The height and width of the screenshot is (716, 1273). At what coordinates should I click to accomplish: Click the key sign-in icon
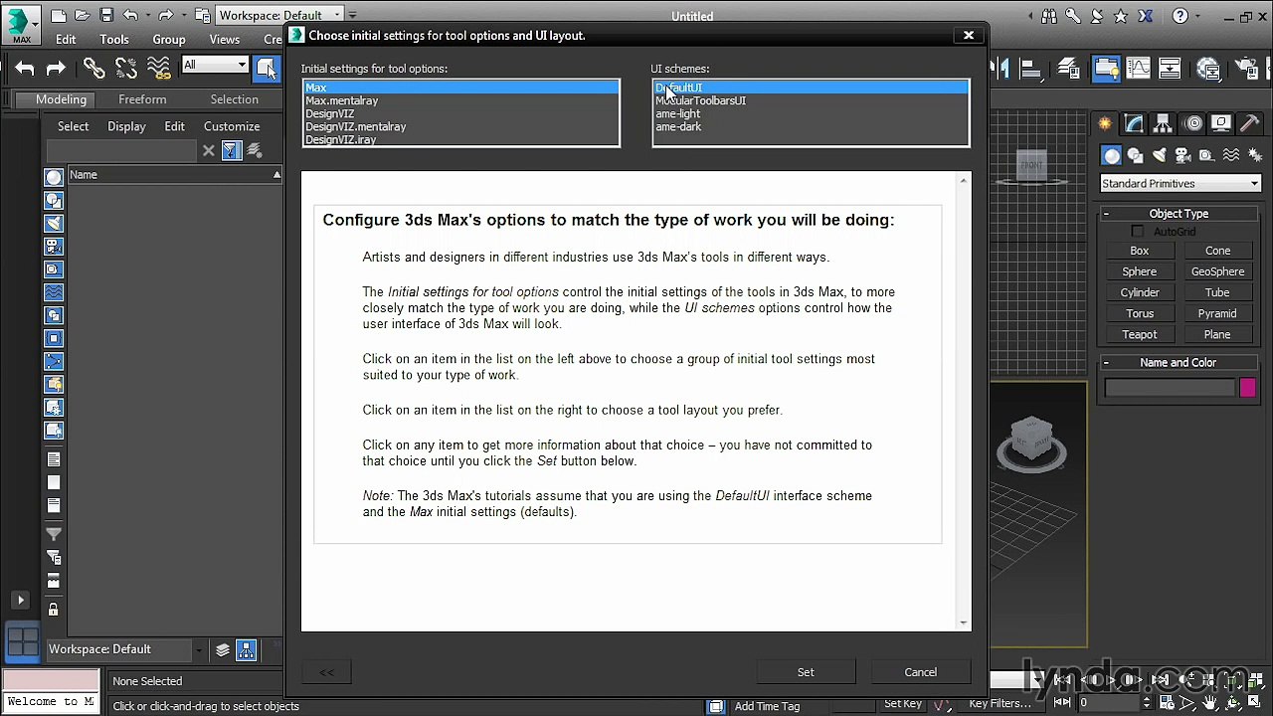(1073, 16)
